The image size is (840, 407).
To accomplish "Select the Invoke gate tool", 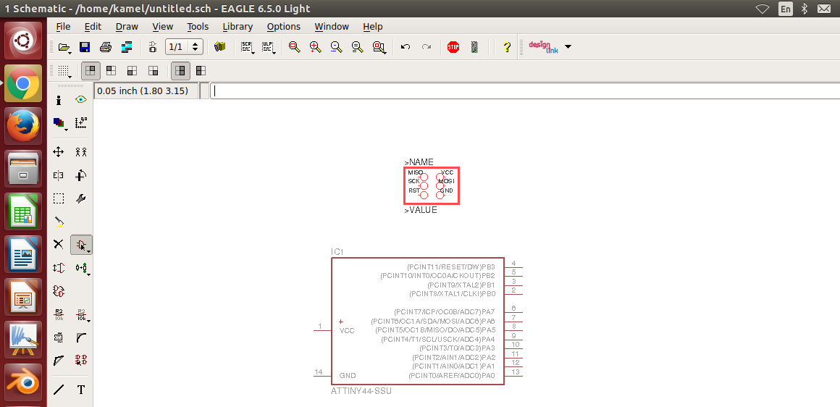I will [81, 361].
